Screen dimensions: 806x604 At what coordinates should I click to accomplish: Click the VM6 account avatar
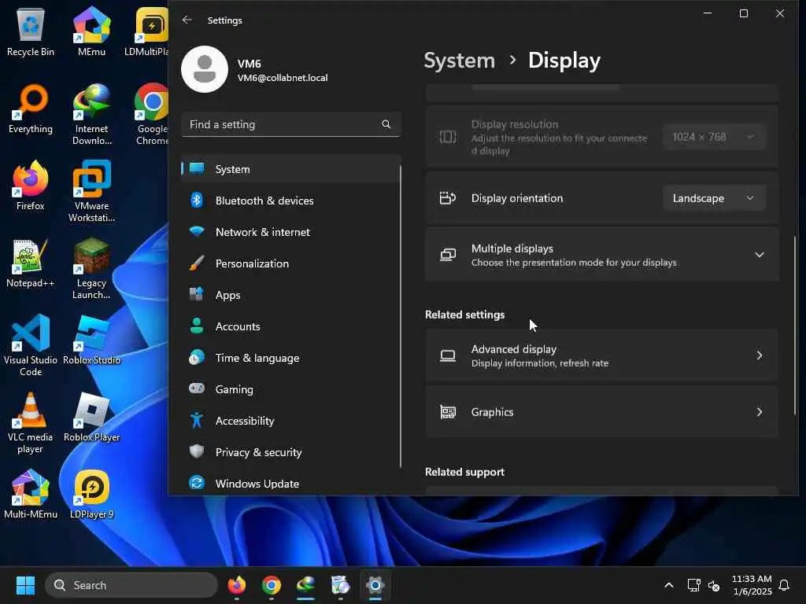(x=205, y=69)
